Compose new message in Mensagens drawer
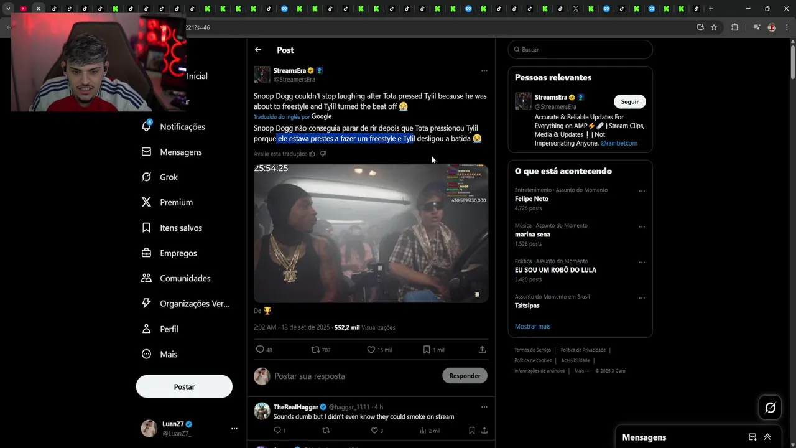796x448 pixels. tap(752, 437)
